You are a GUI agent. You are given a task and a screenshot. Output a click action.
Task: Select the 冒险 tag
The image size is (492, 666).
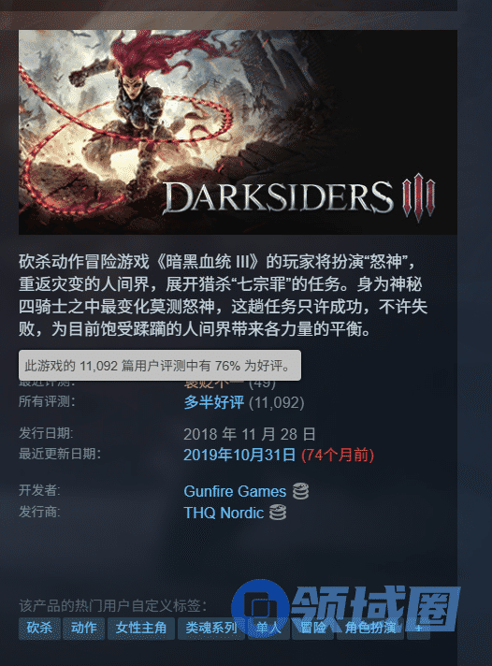pyautogui.click(x=313, y=629)
